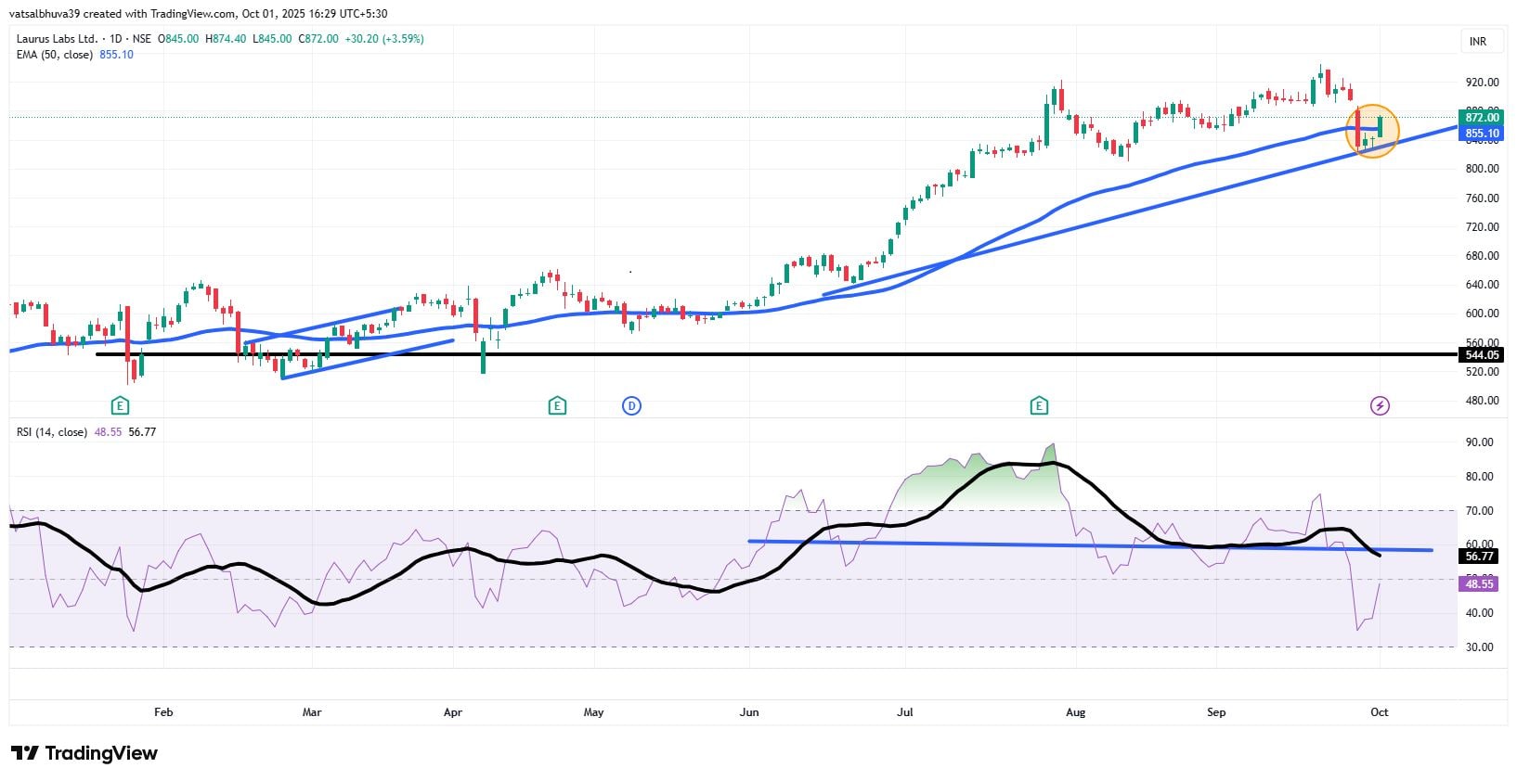Select the RSI (14, close) legend
The width and height of the screenshot is (1517, 781).
point(52,432)
